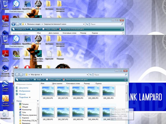Open Виды dropdown arrow in Мои фотки window

(x=43, y=80)
